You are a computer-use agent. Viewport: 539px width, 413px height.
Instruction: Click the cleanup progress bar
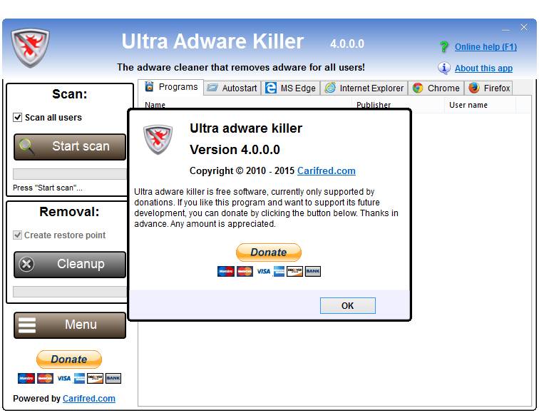click(70, 292)
